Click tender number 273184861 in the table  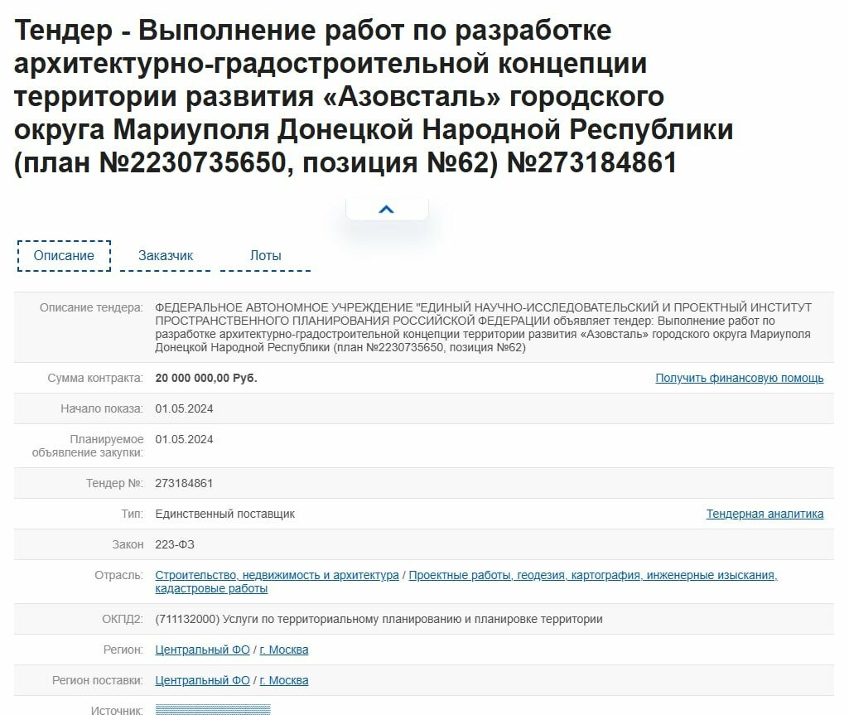184,483
